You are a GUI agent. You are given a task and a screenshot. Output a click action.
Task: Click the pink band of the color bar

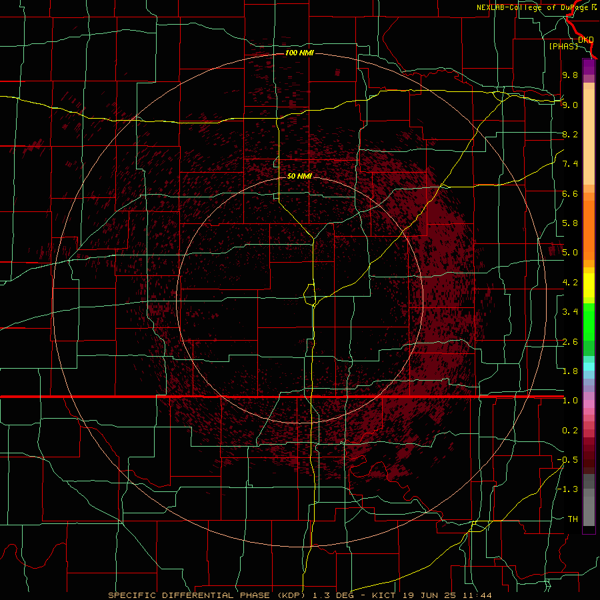click(x=589, y=404)
